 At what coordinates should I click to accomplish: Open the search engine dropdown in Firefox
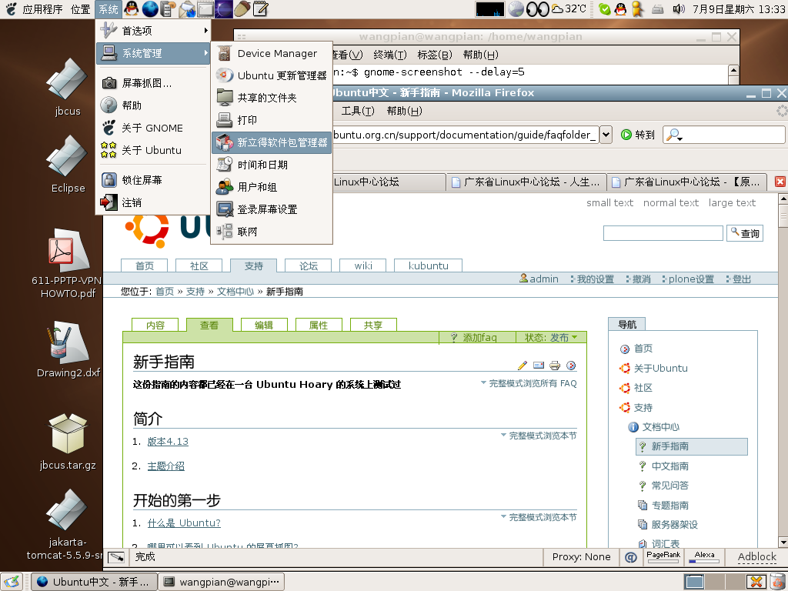(x=673, y=135)
